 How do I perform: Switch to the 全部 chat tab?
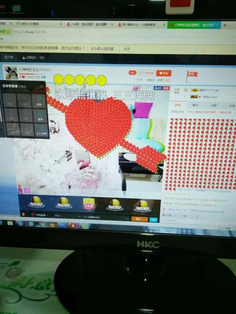(177, 105)
